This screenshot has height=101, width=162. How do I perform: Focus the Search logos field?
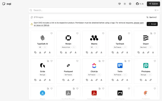94,10
